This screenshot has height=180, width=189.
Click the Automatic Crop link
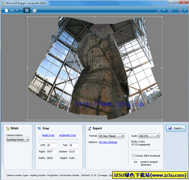coord(68,135)
